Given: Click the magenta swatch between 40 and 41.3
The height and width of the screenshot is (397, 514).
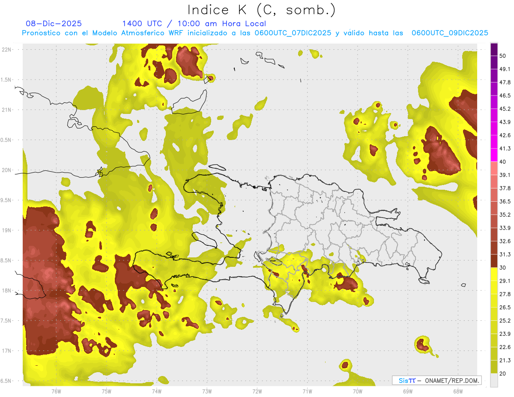Looking at the screenshot, I should 494,155.
